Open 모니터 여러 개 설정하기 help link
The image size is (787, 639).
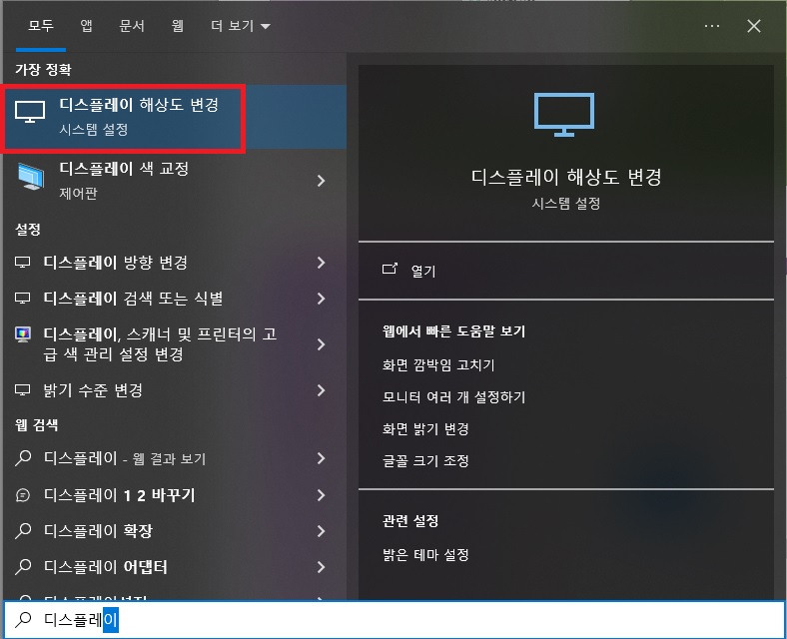tap(453, 397)
